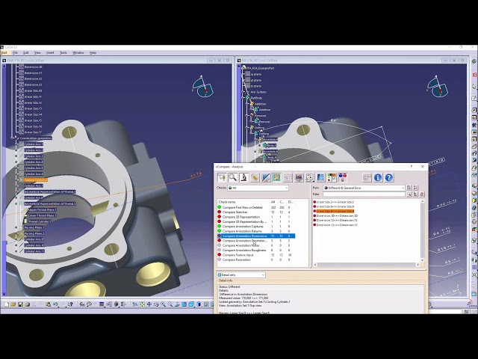Select pair 'Dimension.12<=>Dimension.12'
478x359 pixels.
click(x=337, y=220)
